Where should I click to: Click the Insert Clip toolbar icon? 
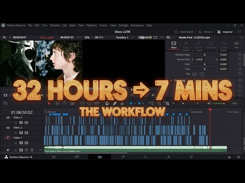tap(82, 103)
